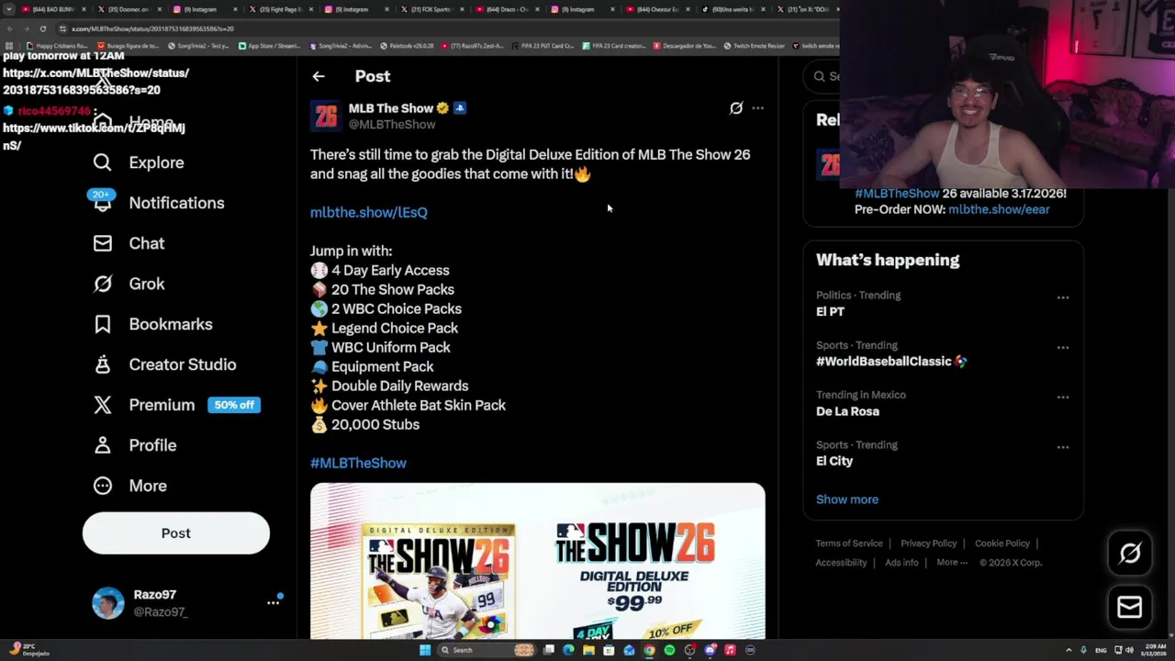The height and width of the screenshot is (661, 1175).
Task: Open the three-dot menu on the MLB The Show post
Action: click(757, 108)
